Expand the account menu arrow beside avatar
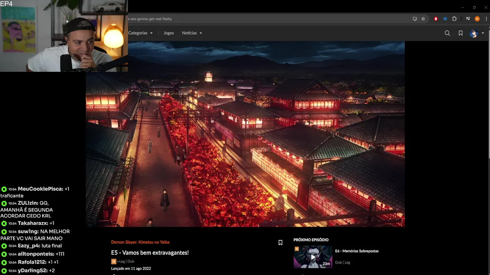The height and width of the screenshot is (275, 490). pos(483,33)
